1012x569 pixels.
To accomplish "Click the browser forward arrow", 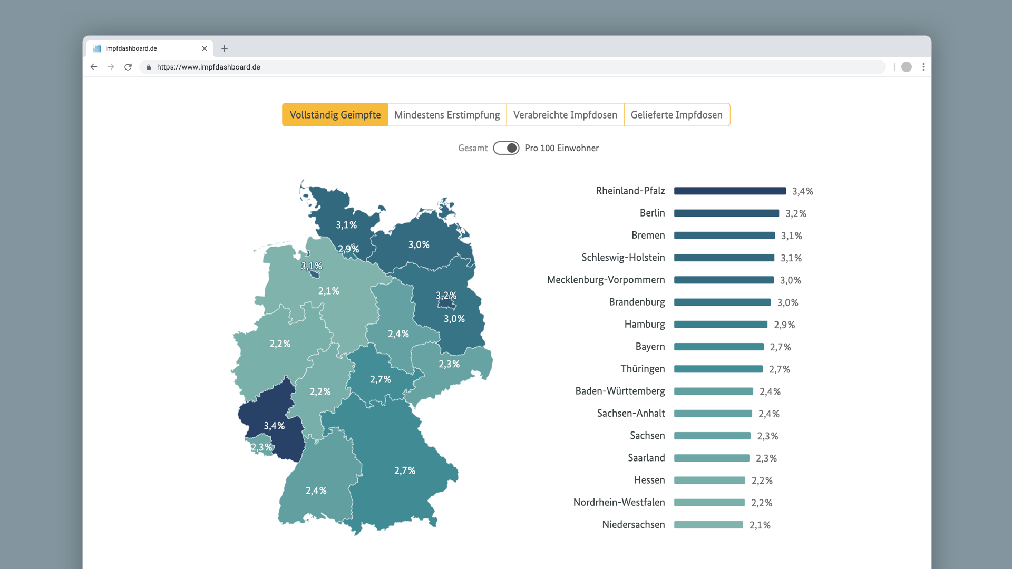I will (x=111, y=67).
